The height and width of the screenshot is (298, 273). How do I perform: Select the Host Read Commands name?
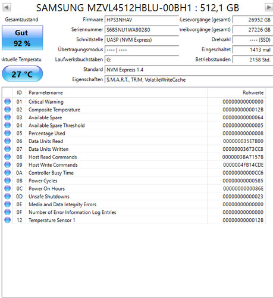click(53, 157)
